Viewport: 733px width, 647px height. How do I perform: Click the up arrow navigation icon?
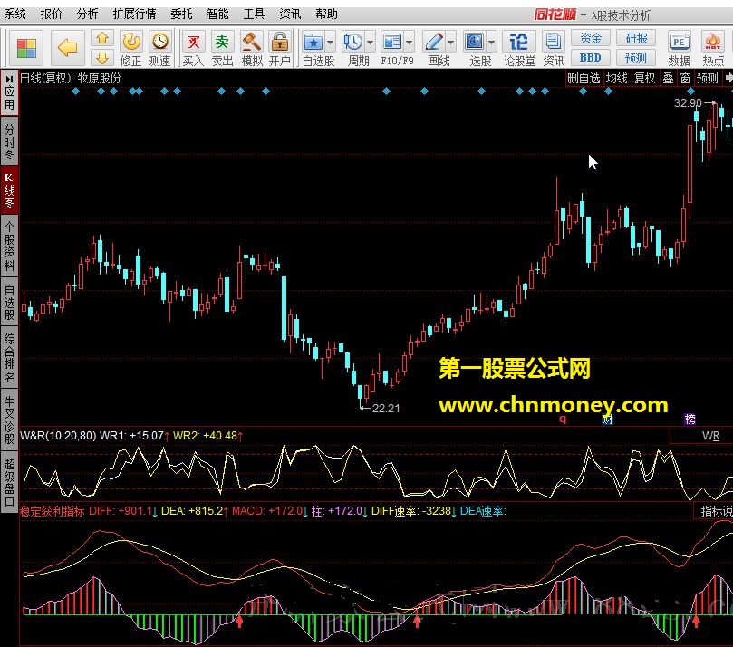tap(102, 38)
